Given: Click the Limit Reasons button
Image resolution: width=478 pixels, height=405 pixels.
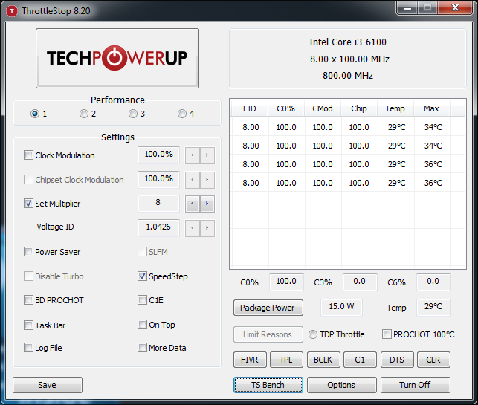Looking at the screenshot, I should tap(268, 334).
